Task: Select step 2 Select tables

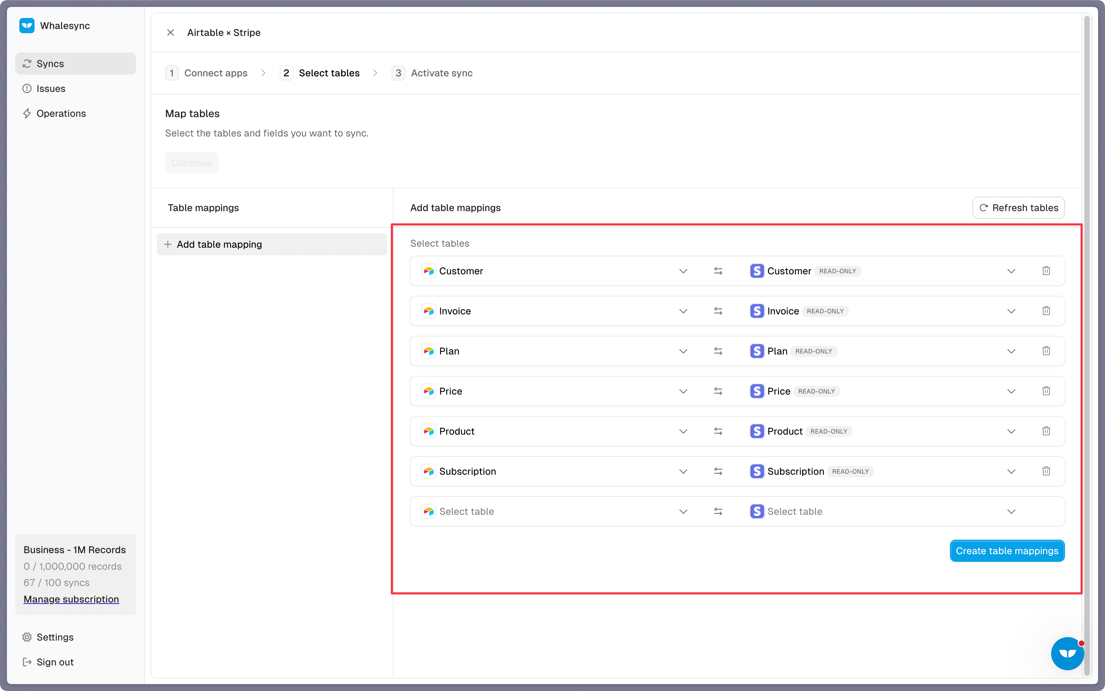Action: point(320,73)
